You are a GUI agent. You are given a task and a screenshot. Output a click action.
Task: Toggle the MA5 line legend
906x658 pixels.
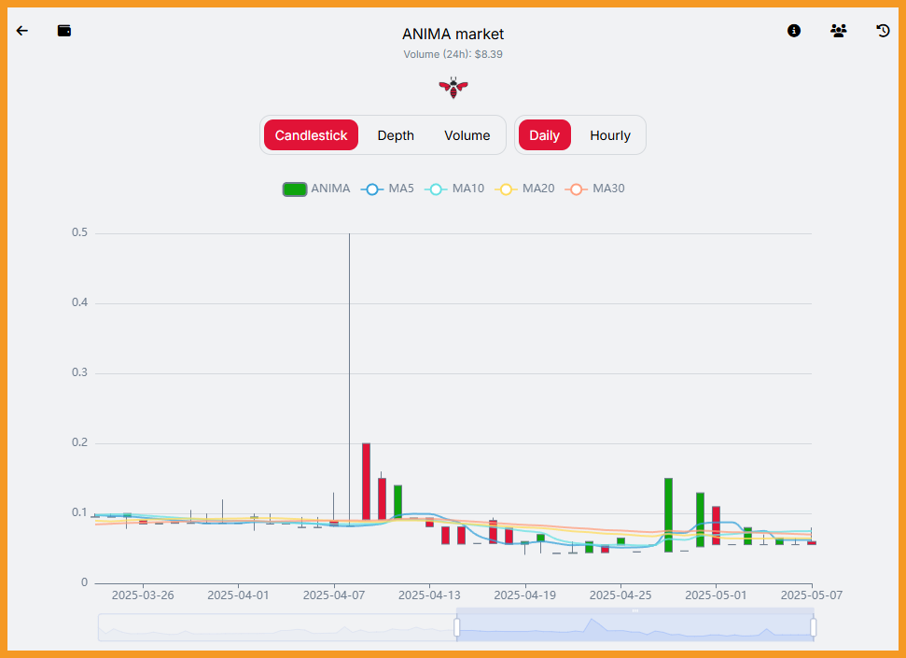[387, 189]
